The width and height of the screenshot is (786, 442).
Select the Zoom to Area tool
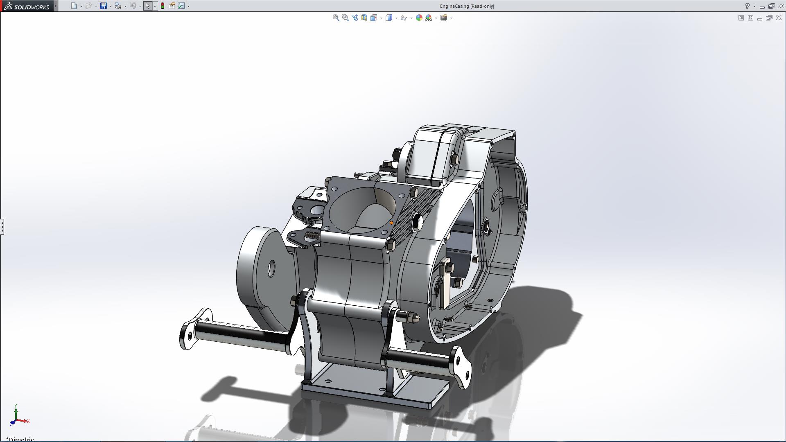[x=345, y=18]
